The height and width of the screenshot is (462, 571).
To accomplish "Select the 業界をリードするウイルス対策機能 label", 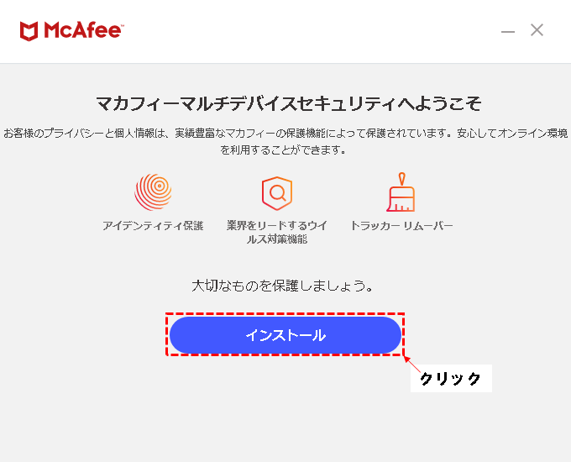I will tap(277, 232).
